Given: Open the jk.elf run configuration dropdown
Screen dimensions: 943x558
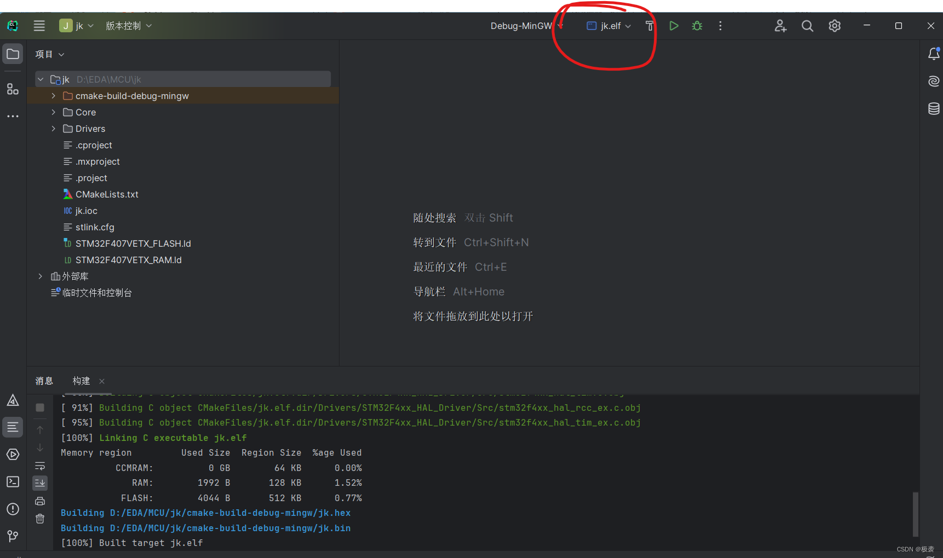Looking at the screenshot, I should (x=609, y=26).
